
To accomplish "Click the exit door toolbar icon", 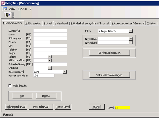I will pos(8,15).
